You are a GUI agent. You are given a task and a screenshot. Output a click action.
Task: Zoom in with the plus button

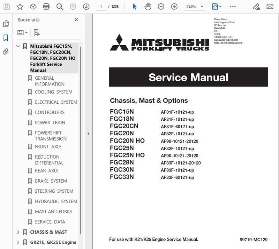pyautogui.click(x=174, y=7)
